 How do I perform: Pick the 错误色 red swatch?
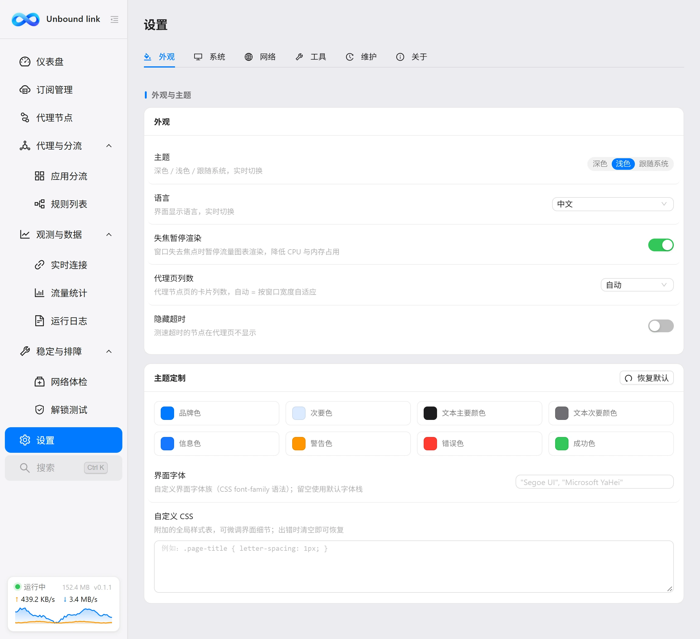430,444
